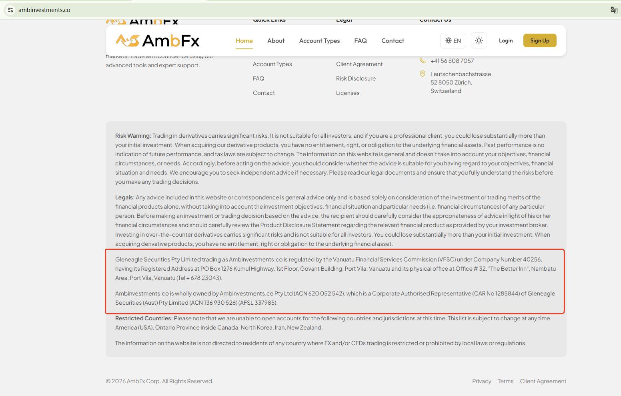Screen dimensions: 621x396
Task: Click the location pin icon beside Leutschenbachstrasse
Action: [423, 74]
